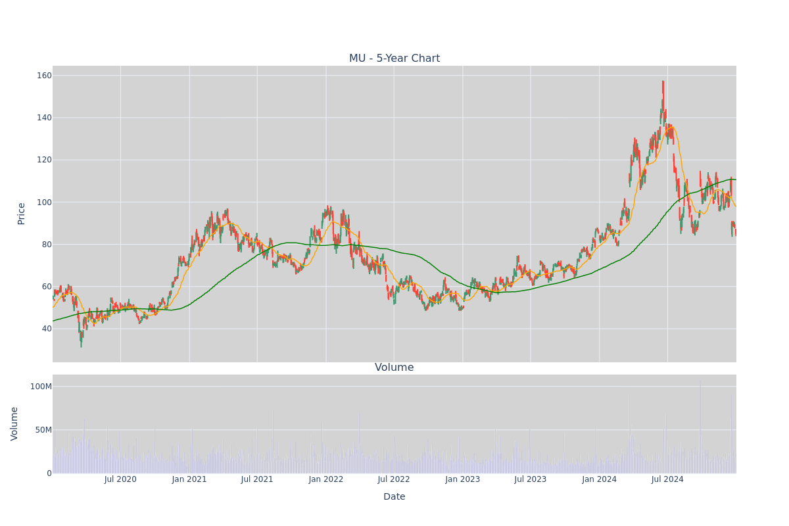
Task: Select the 120 price tick label
Action: [x=43, y=160]
